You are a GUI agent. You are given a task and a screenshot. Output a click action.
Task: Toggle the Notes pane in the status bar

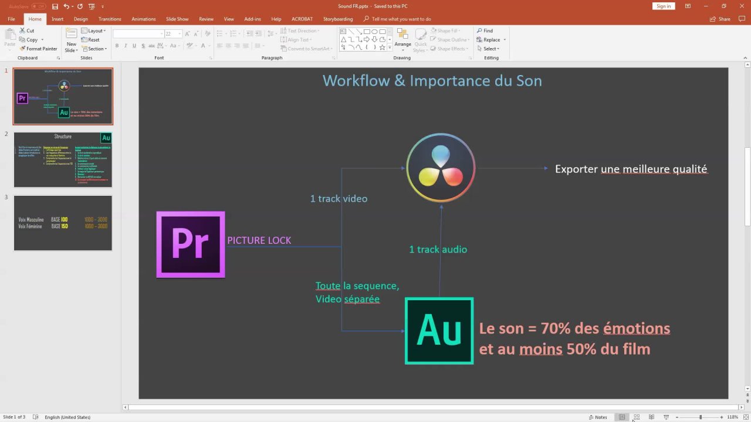coord(597,417)
